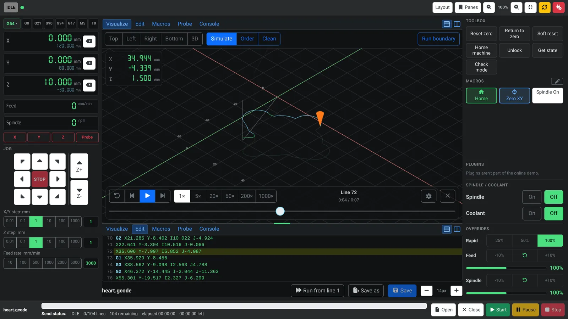Jog up with the Y+ arrow
This screenshot has width=568, height=319.
click(40, 162)
